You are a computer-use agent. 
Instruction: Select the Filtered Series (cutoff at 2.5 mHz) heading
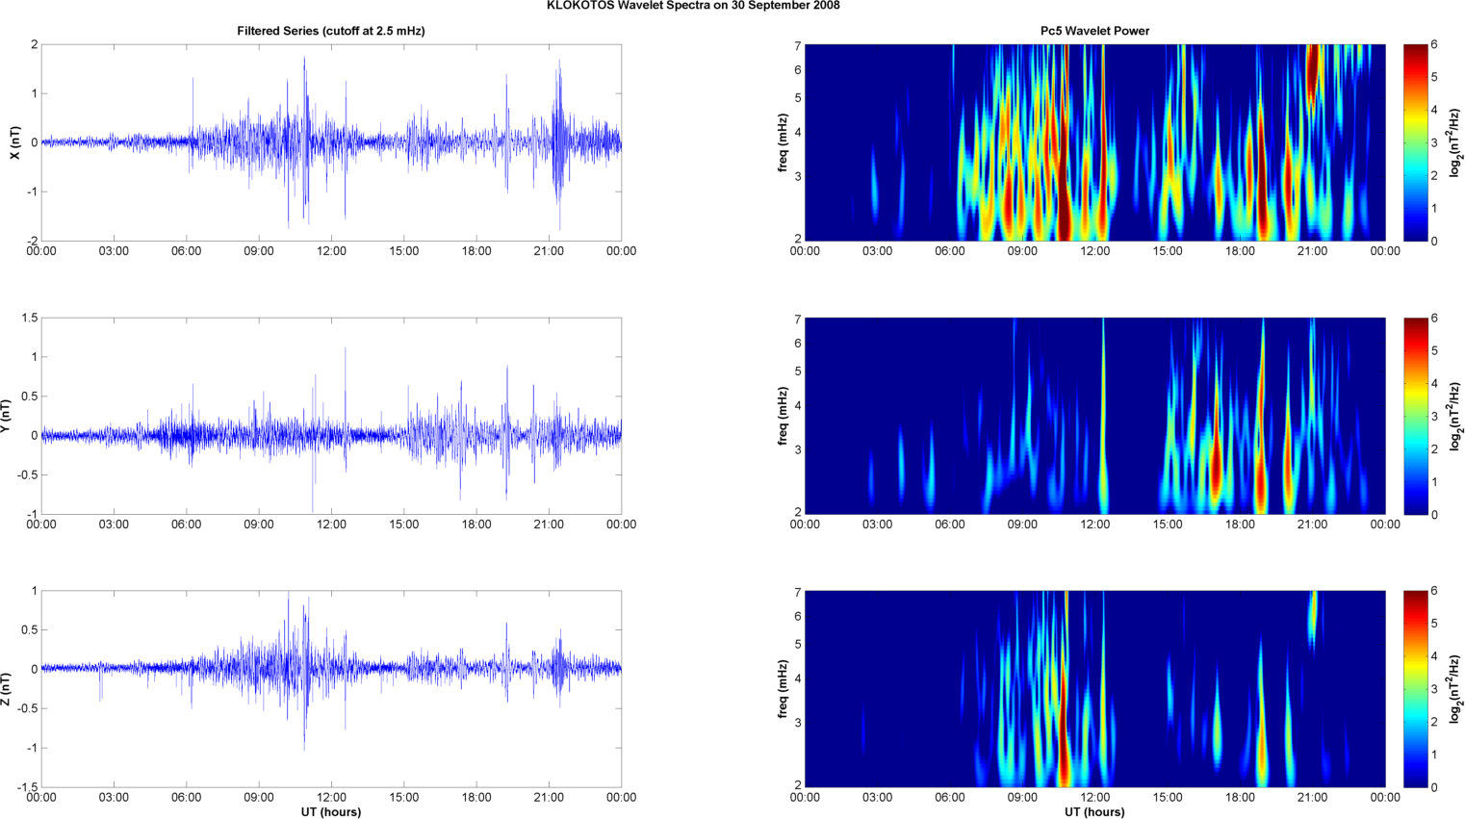[331, 31]
